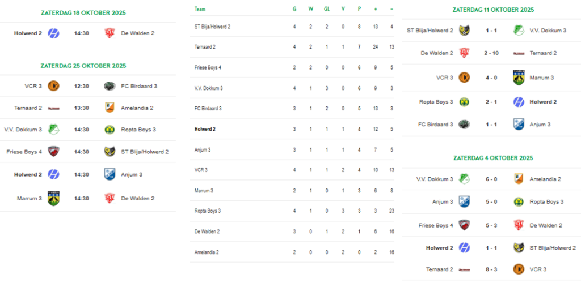581x283 pixels.
Task: Click the ST Blija/Holwerd 2 logo in the 11 oktober result
Action: click(464, 30)
